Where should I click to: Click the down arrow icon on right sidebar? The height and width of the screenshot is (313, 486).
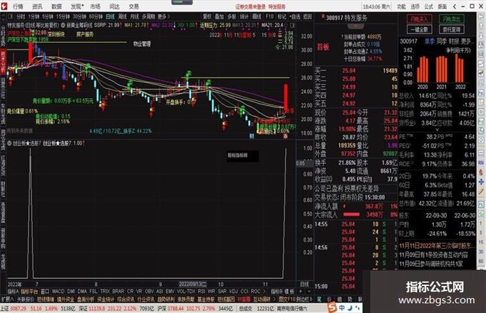click(481, 35)
